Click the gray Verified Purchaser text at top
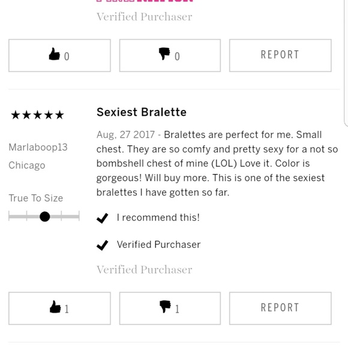The image size is (348, 348). point(144,17)
